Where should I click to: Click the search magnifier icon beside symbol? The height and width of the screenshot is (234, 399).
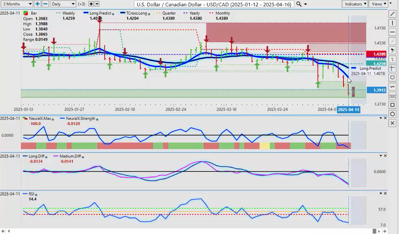pyautogui.click(x=299, y=4)
